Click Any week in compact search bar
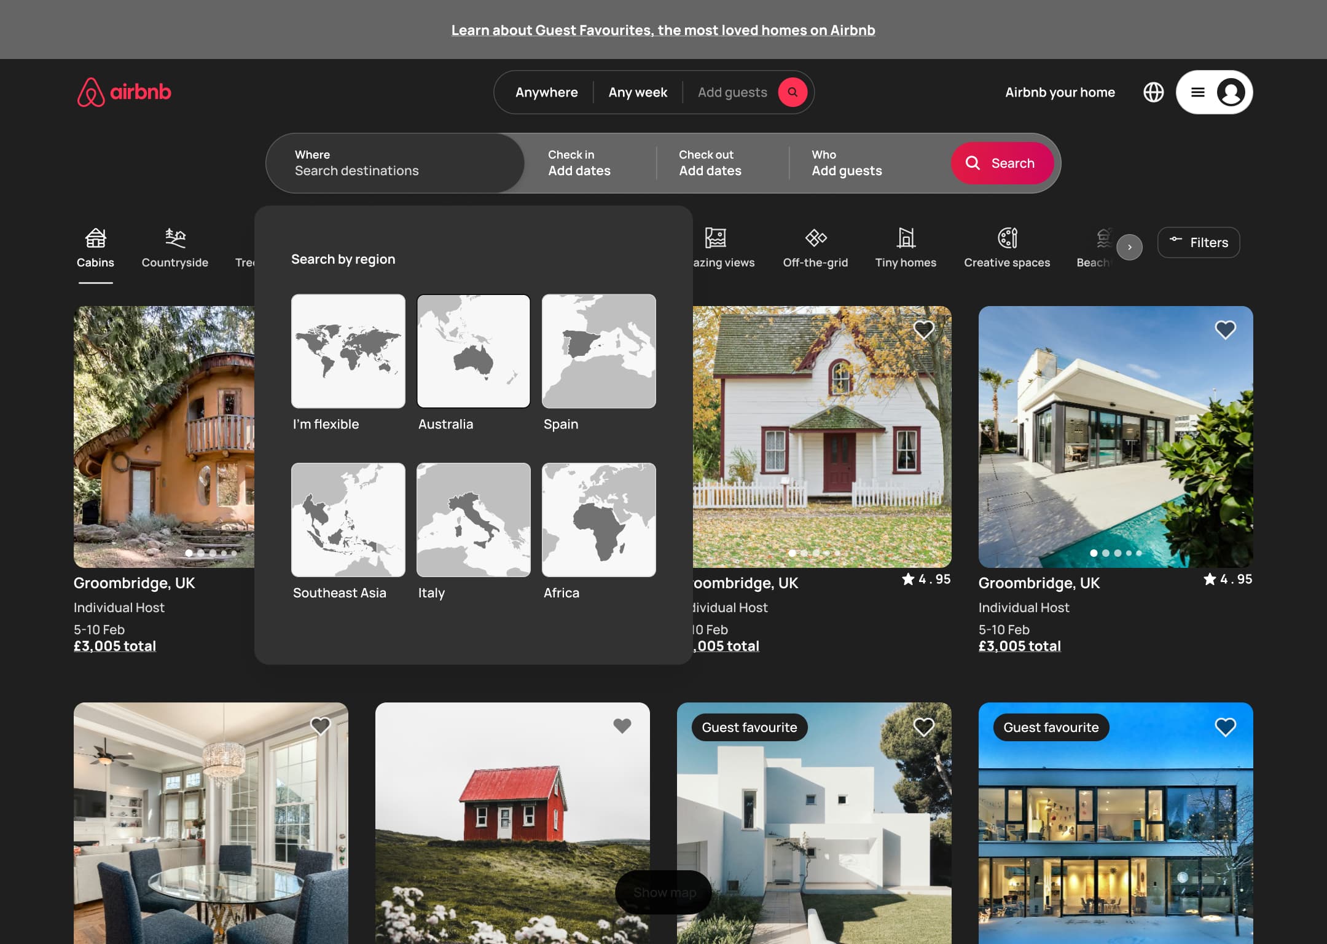This screenshot has height=944, width=1327. point(638,92)
